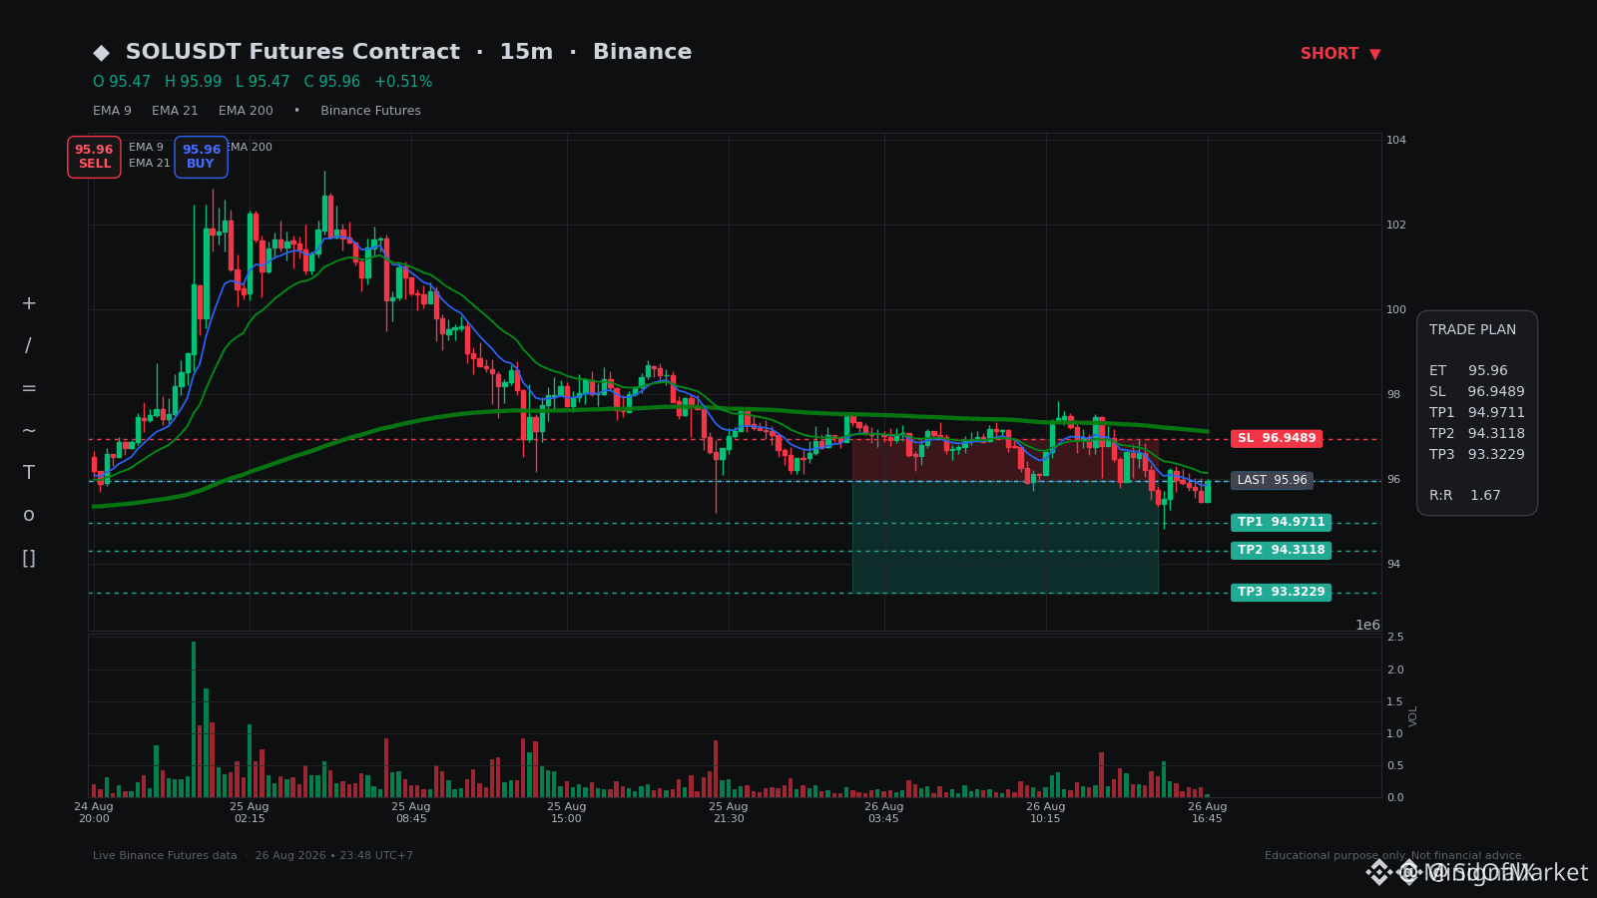Viewport: 1597px width, 898px height.
Task: Click the 104 price axis label
Action: point(1396,141)
